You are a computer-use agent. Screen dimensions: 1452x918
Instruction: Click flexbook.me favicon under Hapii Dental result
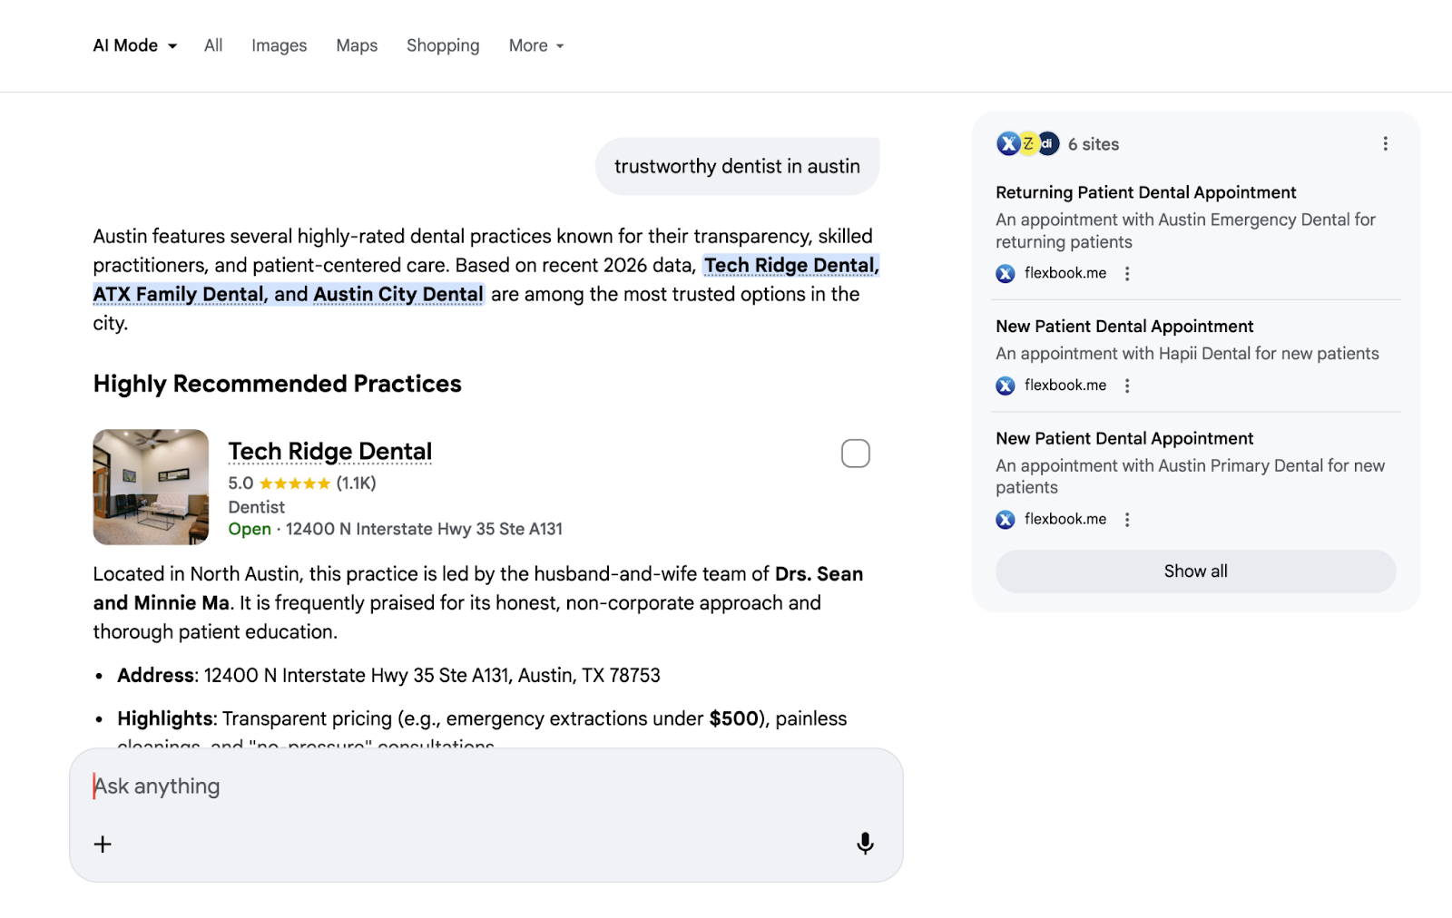1006,386
